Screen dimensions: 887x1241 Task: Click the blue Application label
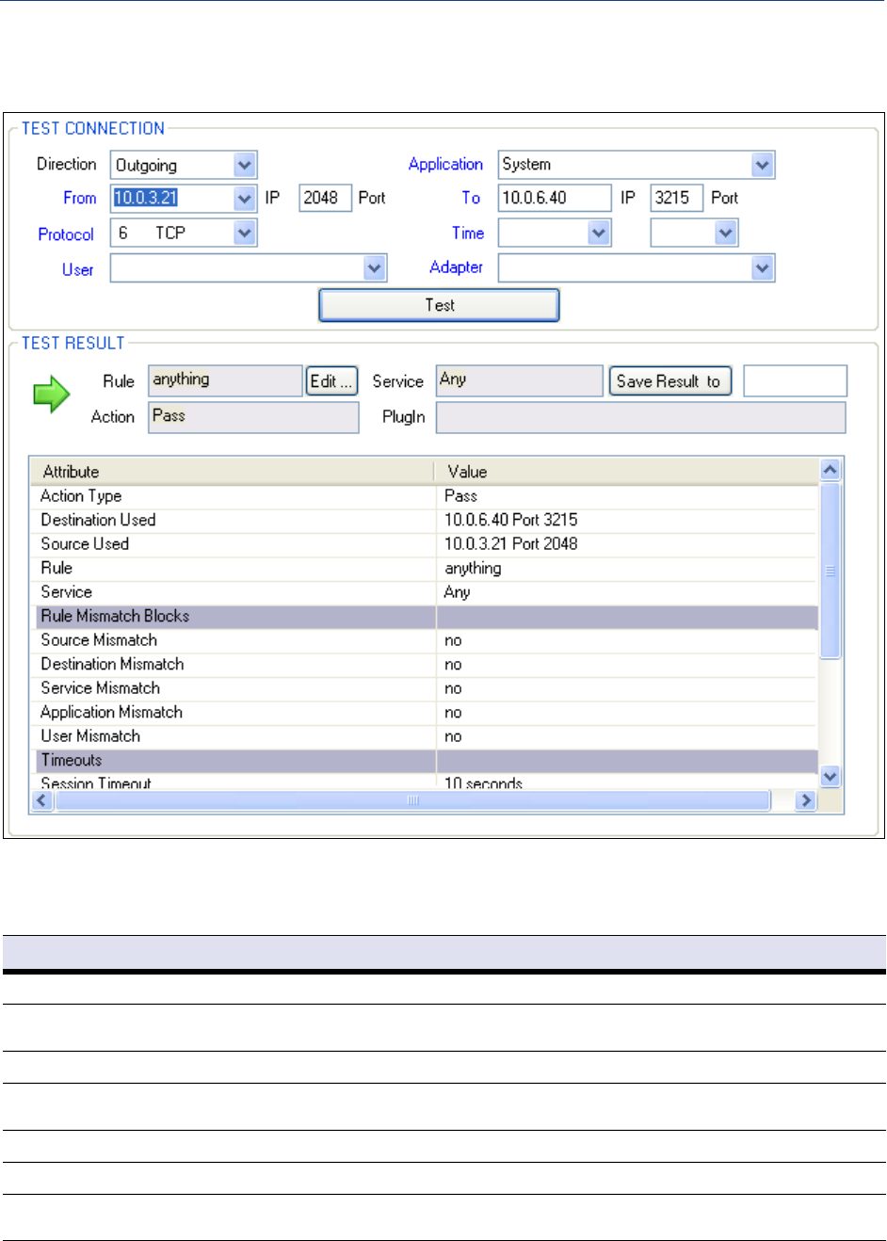445,165
